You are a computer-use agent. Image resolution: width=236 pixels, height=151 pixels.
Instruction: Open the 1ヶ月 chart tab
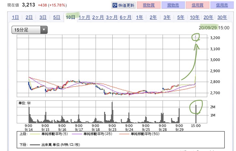pos(84,18)
